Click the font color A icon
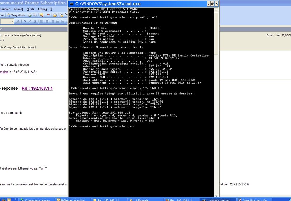This screenshot has width=291, height=201. pos(18,21)
